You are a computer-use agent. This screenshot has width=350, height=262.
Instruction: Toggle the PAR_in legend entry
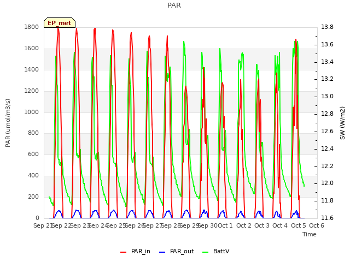(x=135, y=252)
